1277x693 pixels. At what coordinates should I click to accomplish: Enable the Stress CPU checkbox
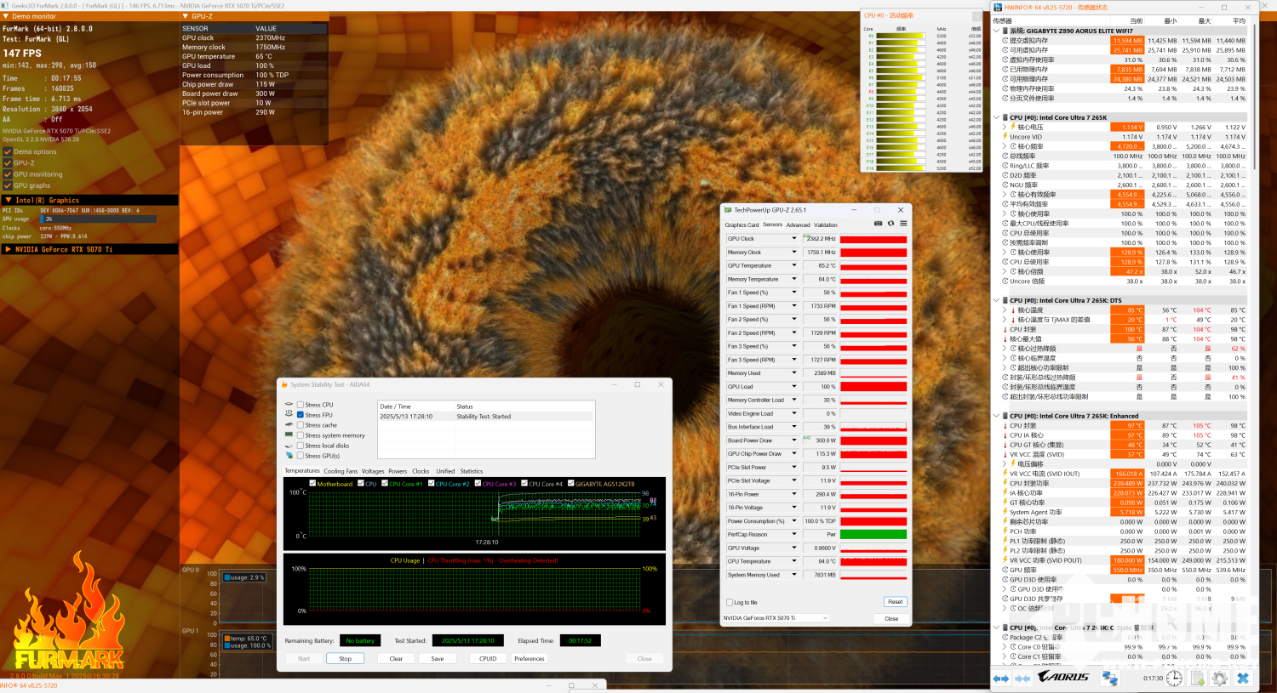pos(301,405)
